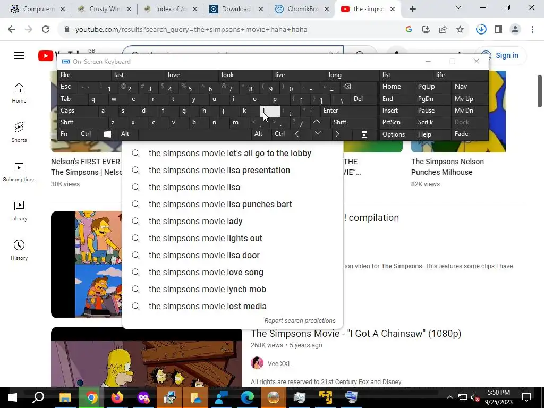Image resolution: width=544 pixels, height=408 pixels.
Task: Select suggestion 'lost media'
Action: point(233,307)
